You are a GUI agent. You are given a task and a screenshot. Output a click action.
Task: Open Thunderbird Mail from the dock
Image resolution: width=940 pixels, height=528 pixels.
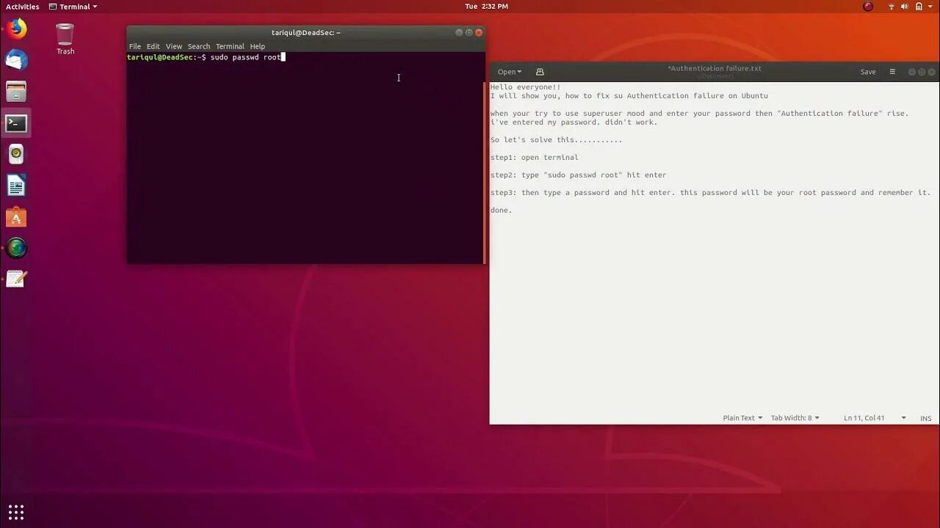point(16,60)
